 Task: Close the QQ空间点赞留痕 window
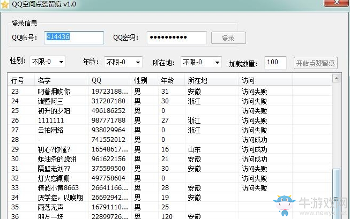tap(337, 2)
